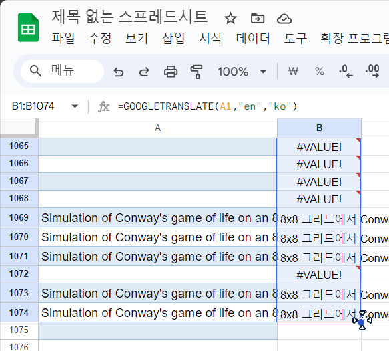Open the 데이터 menu
Screen dimensions: 389x351
pyautogui.click(x=253, y=39)
